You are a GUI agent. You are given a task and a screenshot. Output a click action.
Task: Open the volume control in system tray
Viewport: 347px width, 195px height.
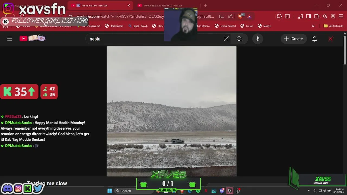pyautogui.click(x=324, y=191)
